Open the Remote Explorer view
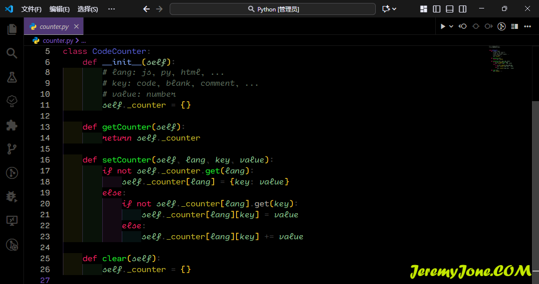539x284 pixels. (x=12, y=220)
